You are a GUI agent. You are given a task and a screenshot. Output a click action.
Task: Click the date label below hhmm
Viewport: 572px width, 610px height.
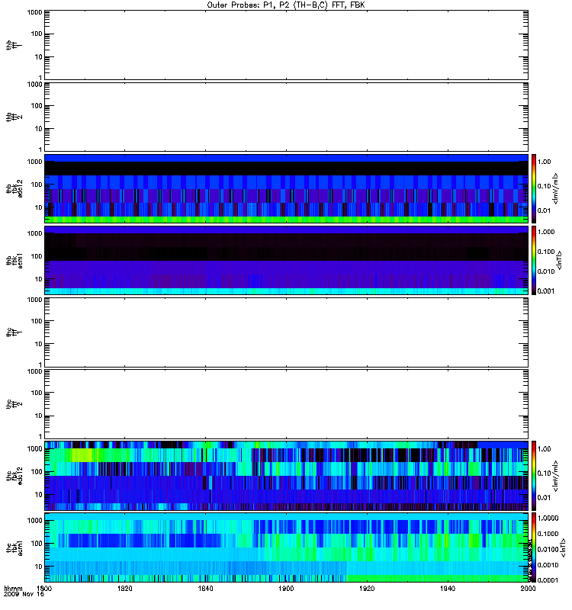(x=24, y=594)
